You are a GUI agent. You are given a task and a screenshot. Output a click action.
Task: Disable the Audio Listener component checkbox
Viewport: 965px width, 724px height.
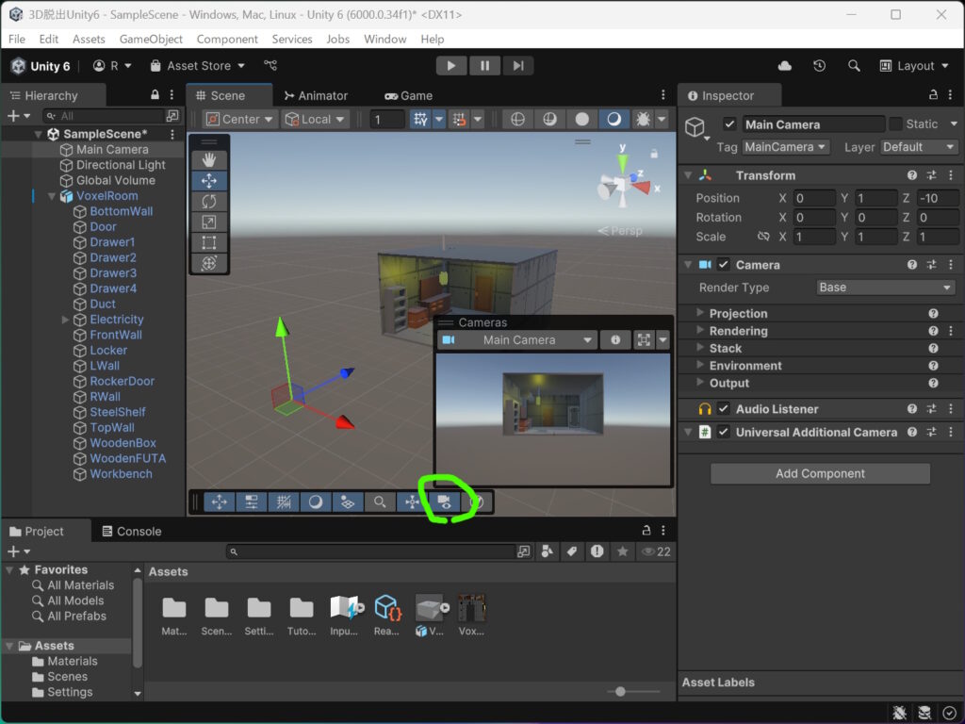click(x=724, y=409)
